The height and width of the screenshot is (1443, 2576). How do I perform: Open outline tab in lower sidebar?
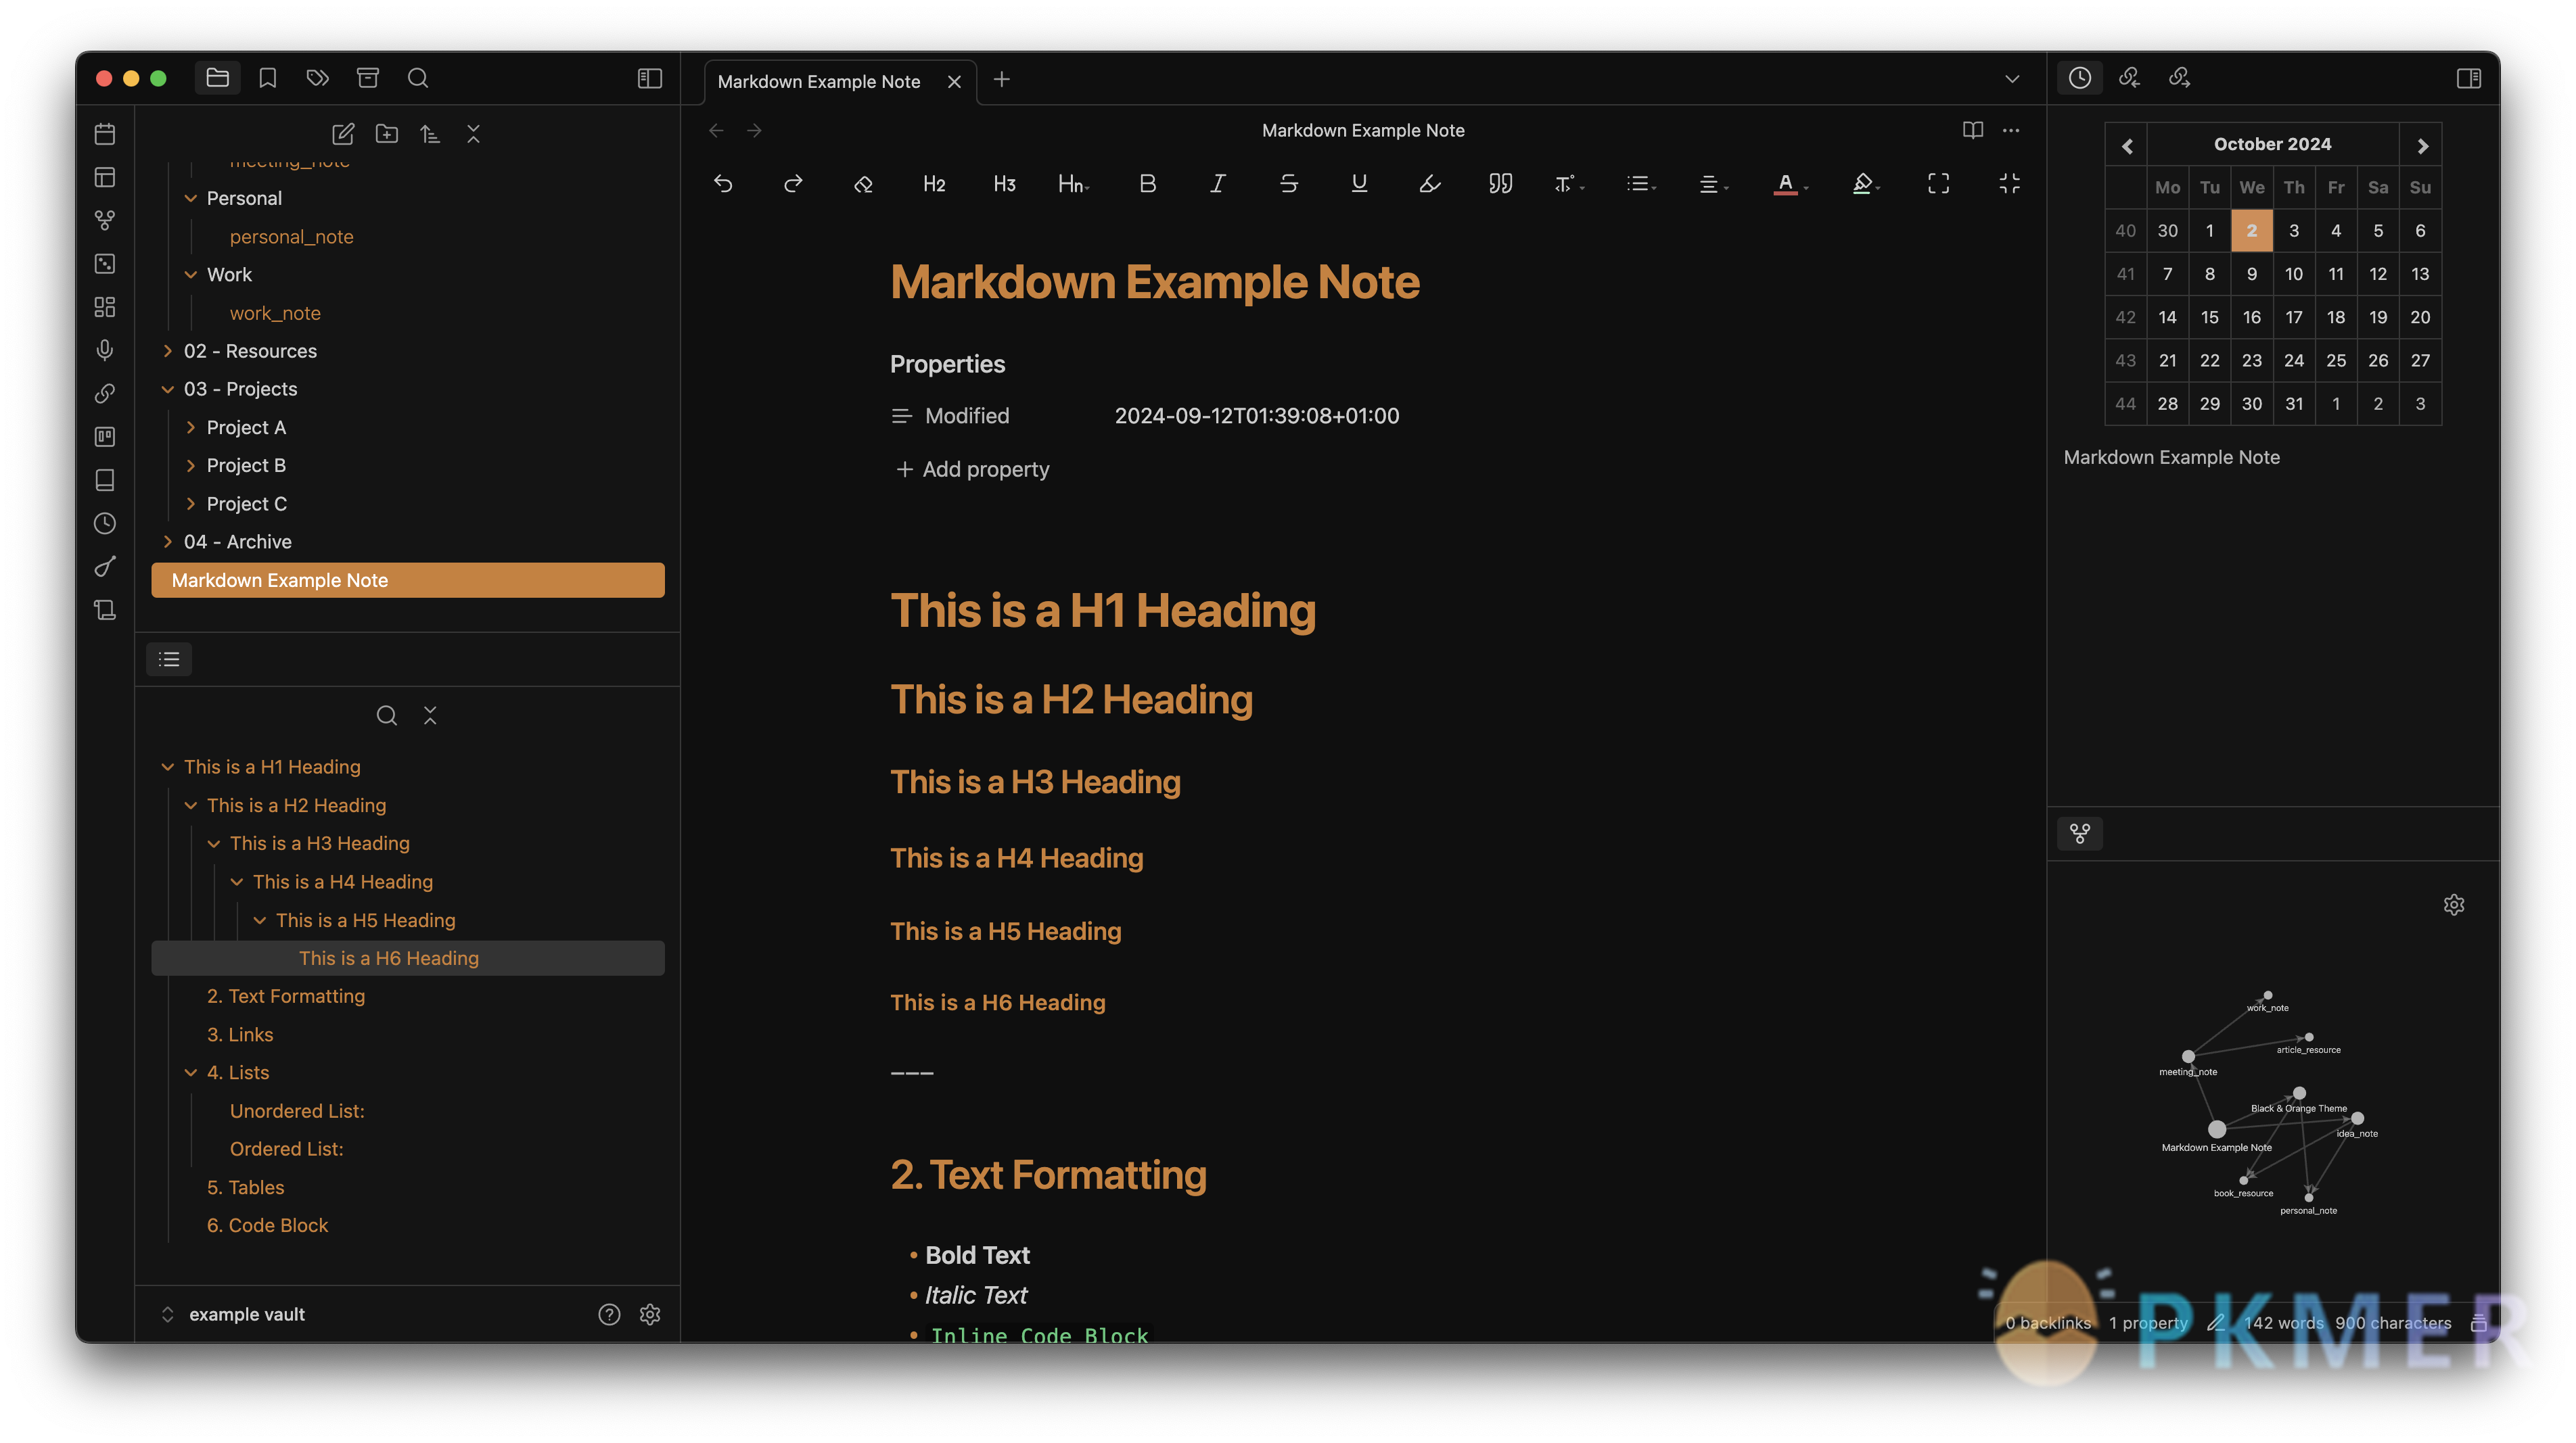click(169, 659)
